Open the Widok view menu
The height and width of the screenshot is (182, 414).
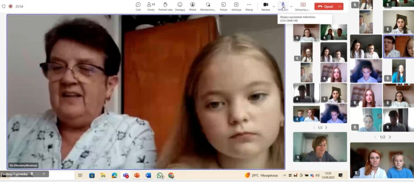pos(193,6)
